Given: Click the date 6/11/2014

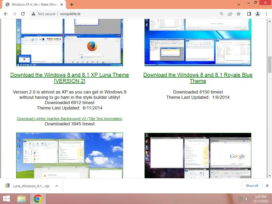Looking at the screenshot, I should coord(92,108).
